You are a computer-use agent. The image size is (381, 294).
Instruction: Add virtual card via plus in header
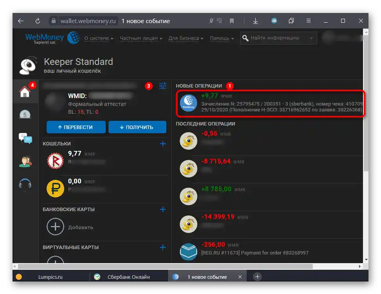(163, 247)
